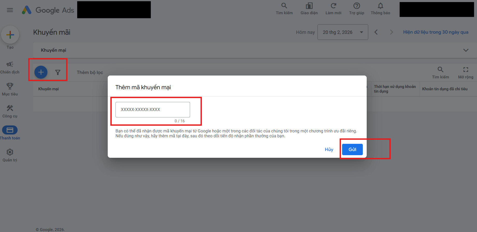
Task: Open the Thông báo notifications bell
Action: coord(380,9)
